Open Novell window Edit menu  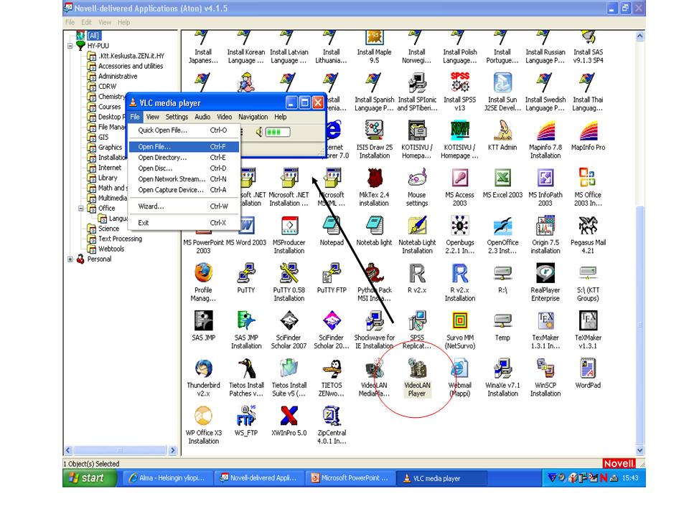tap(86, 22)
